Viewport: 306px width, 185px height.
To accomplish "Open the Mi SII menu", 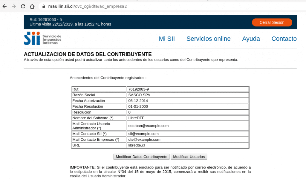I will click(167, 39).
